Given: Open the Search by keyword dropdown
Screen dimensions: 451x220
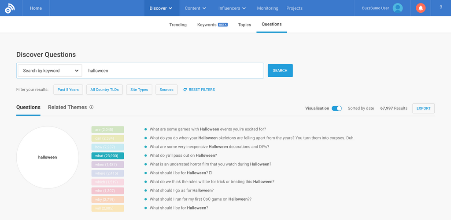Looking at the screenshot, I should (x=50, y=71).
